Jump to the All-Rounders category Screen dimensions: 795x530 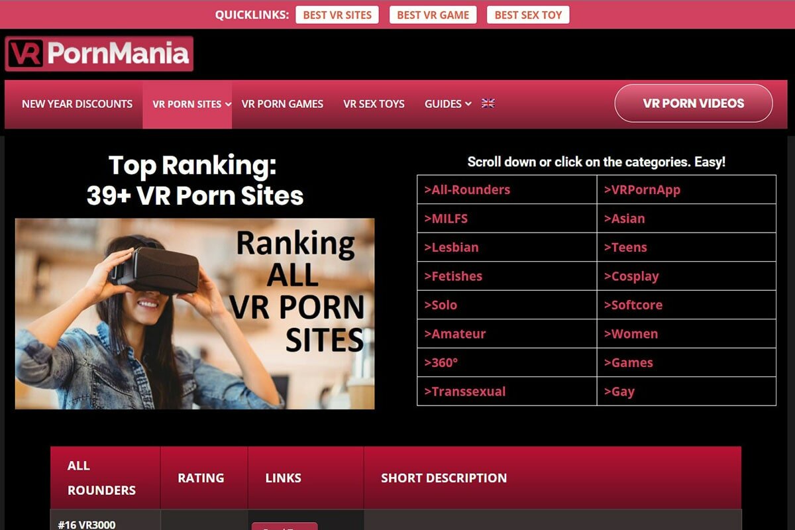[x=467, y=189]
